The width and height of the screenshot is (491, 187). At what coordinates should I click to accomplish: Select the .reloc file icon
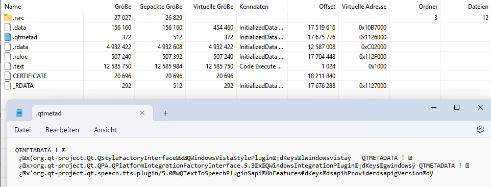pyautogui.click(x=8, y=57)
